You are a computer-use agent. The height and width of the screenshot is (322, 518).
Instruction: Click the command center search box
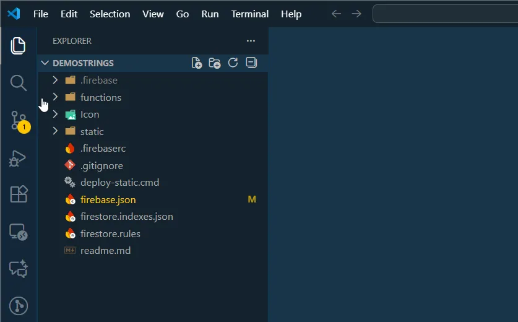pos(445,14)
